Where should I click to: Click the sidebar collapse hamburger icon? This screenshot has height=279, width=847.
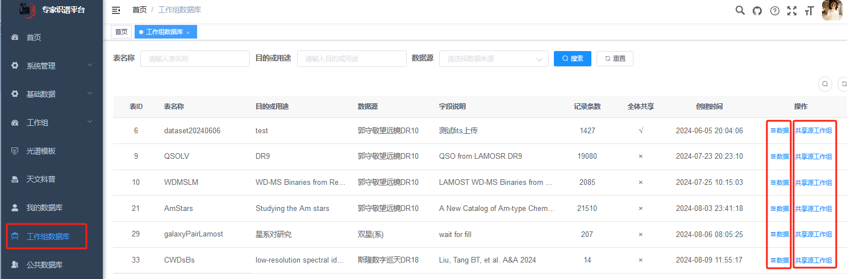(x=116, y=10)
